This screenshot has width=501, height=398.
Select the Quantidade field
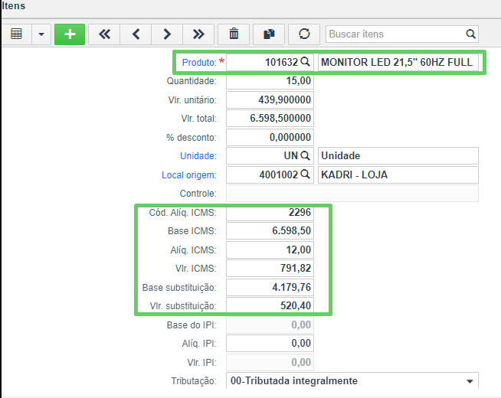(x=270, y=81)
